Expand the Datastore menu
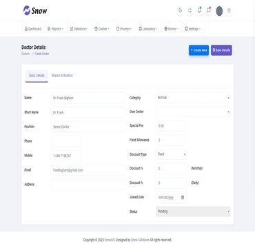This screenshot has width=255, height=248. click(x=79, y=29)
